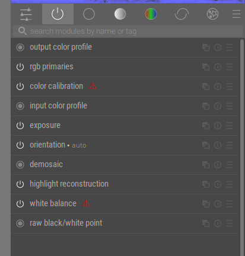Turn off highlight reconstruction power toggle

point(20,184)
